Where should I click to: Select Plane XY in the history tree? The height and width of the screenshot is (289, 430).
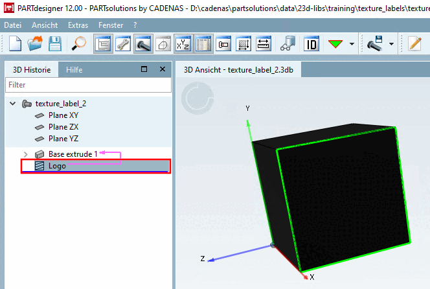pyautogui.click(x=63, y=115)
